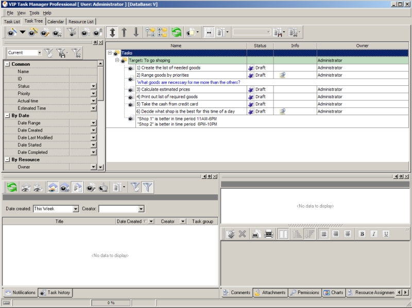Toggle the Bold formatting button

362,234
